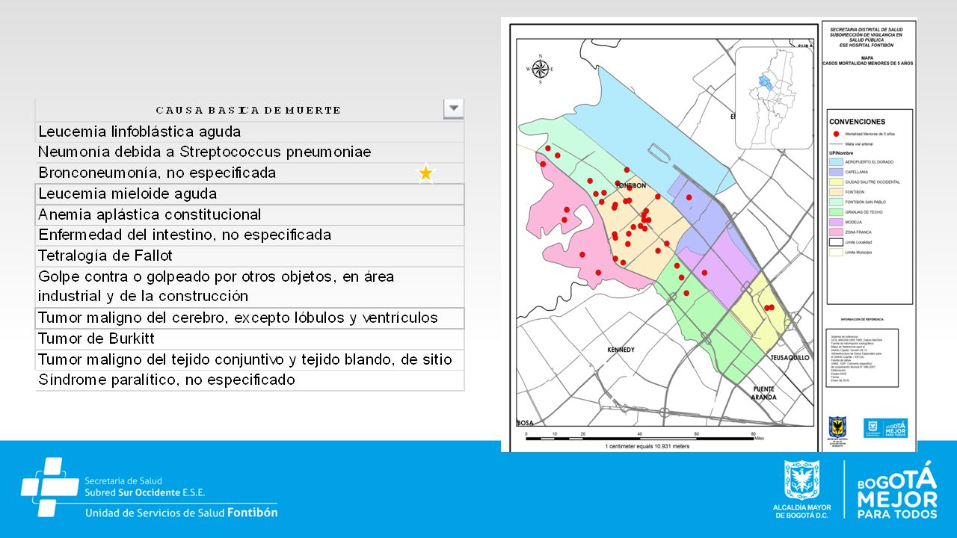Click the Alcaldía Mayor de Bogotá crest
The width and height of the screenshot is (957, 538).
point(802,480)
